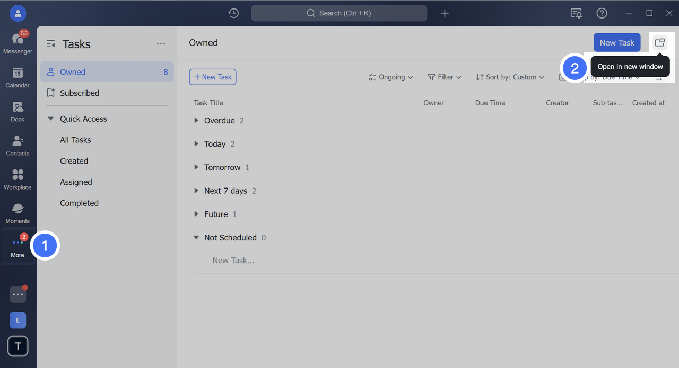
Task: Create a task with the New Task button
Action: [x=617, y=42]
